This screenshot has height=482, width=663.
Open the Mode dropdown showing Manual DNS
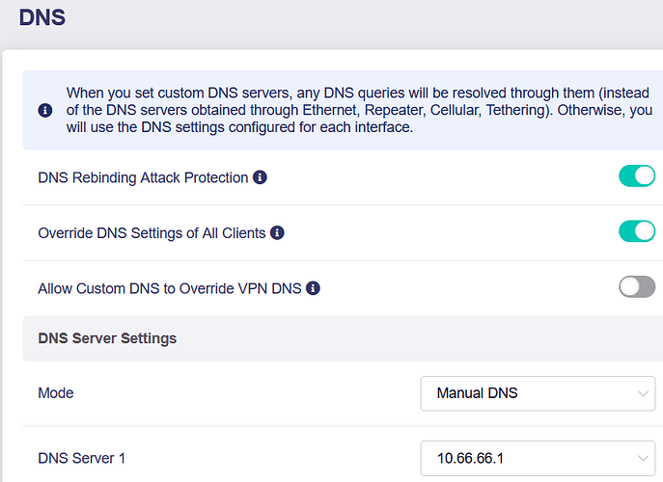click(x=538, y=393)
